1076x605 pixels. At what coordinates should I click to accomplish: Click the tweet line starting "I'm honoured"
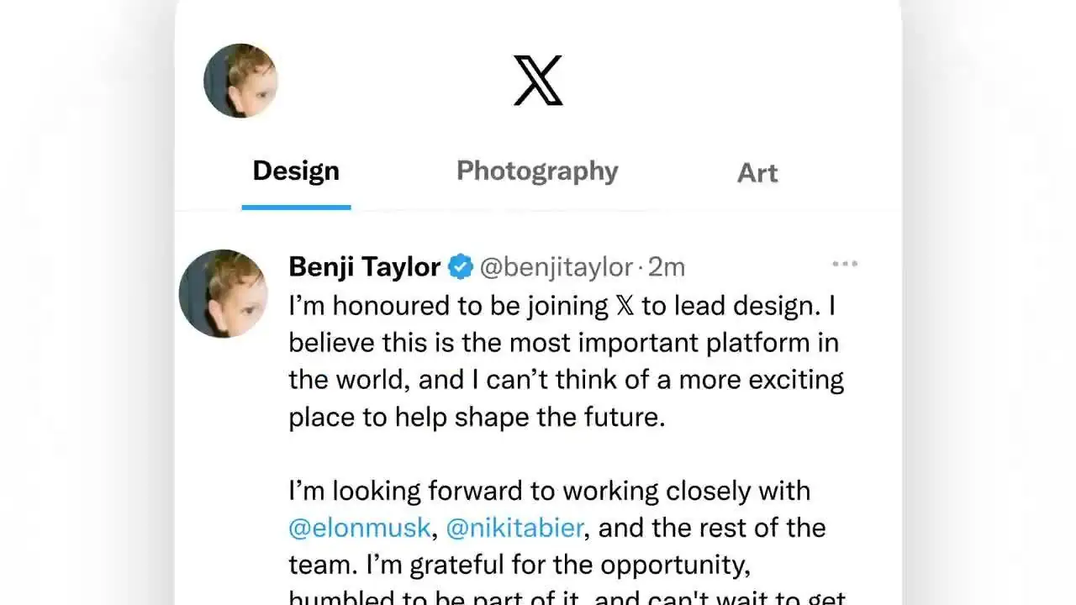pyautogui.click(x=562, y=306)
